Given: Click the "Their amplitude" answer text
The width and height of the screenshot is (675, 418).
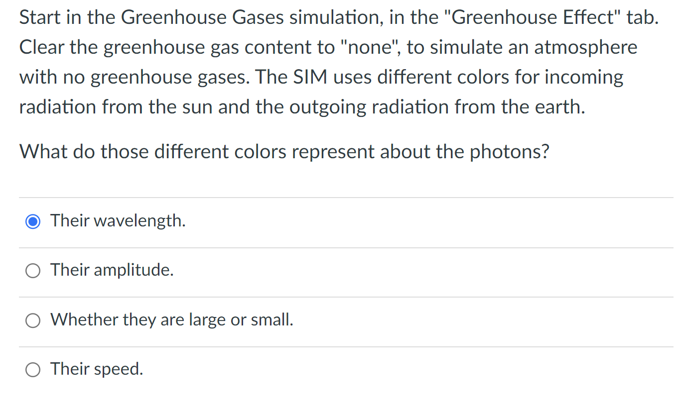Looking at the screenshot, I should (x=112, y=270).
